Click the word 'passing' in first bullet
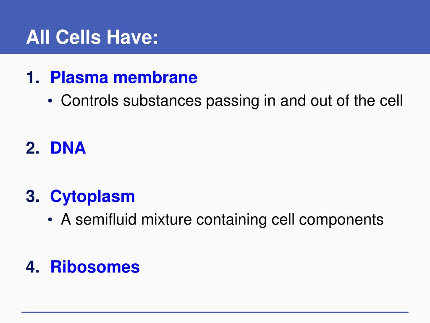 [x=233, y=101]
